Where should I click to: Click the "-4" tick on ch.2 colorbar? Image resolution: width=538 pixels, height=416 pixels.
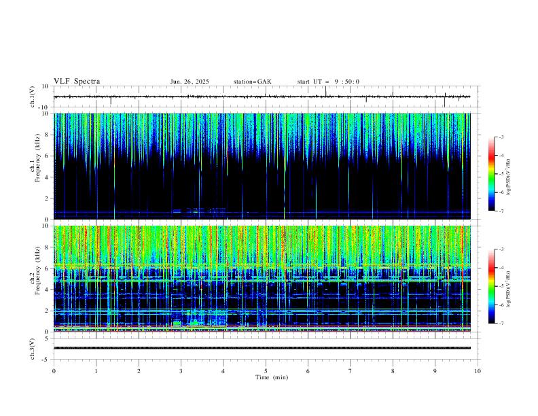click(x=501, y=268)
